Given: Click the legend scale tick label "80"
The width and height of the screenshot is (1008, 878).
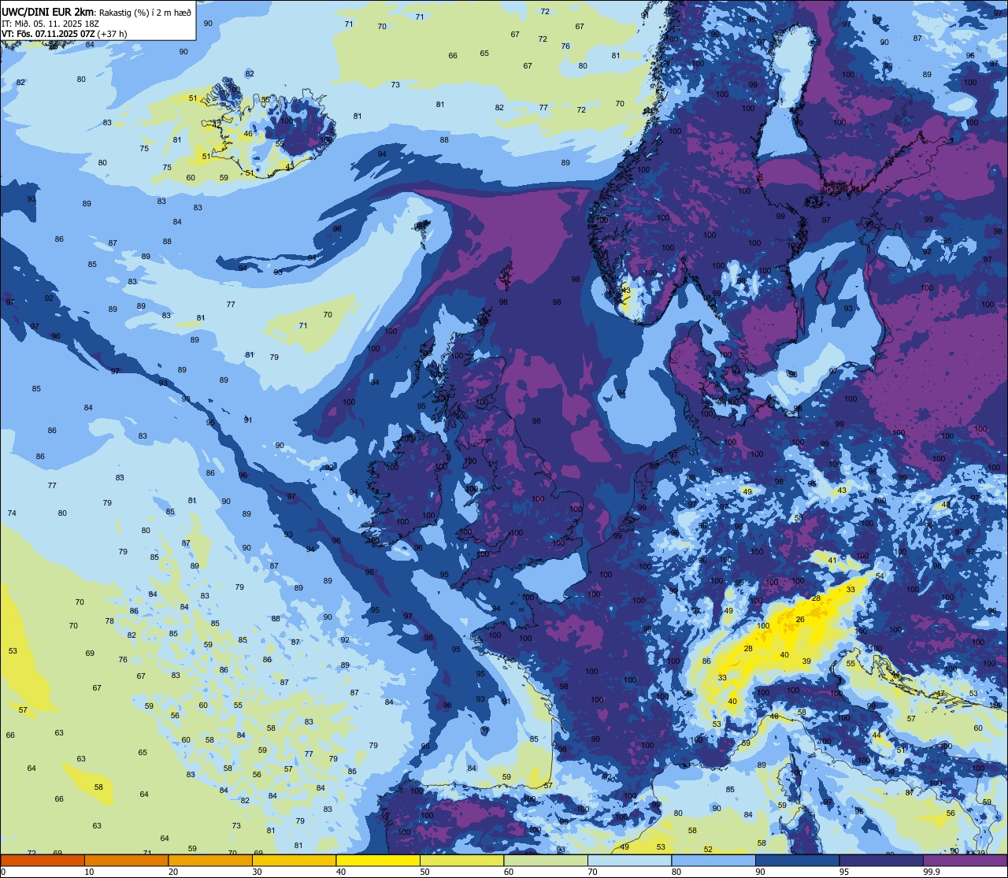Looking at the screenshot, I should coord(676,872).
